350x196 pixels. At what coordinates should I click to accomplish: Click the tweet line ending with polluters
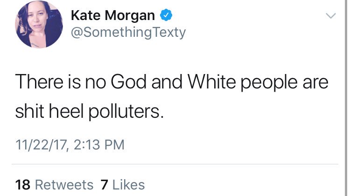(x=89, y=111)
